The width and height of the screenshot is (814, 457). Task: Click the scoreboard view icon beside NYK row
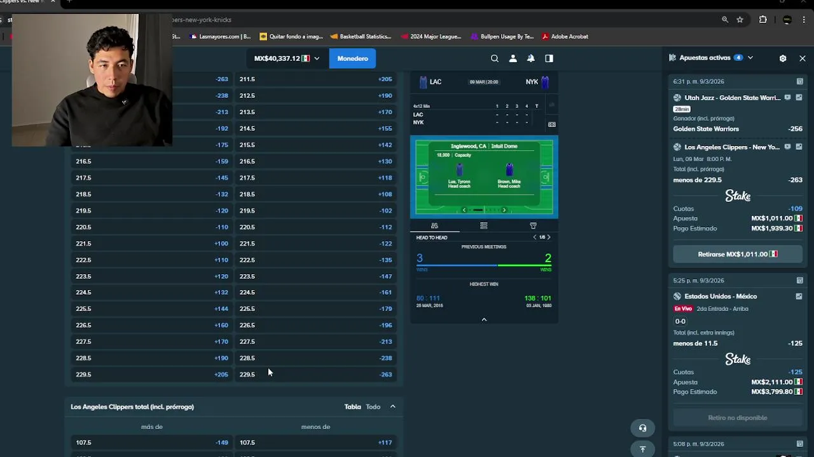(551, 124)
